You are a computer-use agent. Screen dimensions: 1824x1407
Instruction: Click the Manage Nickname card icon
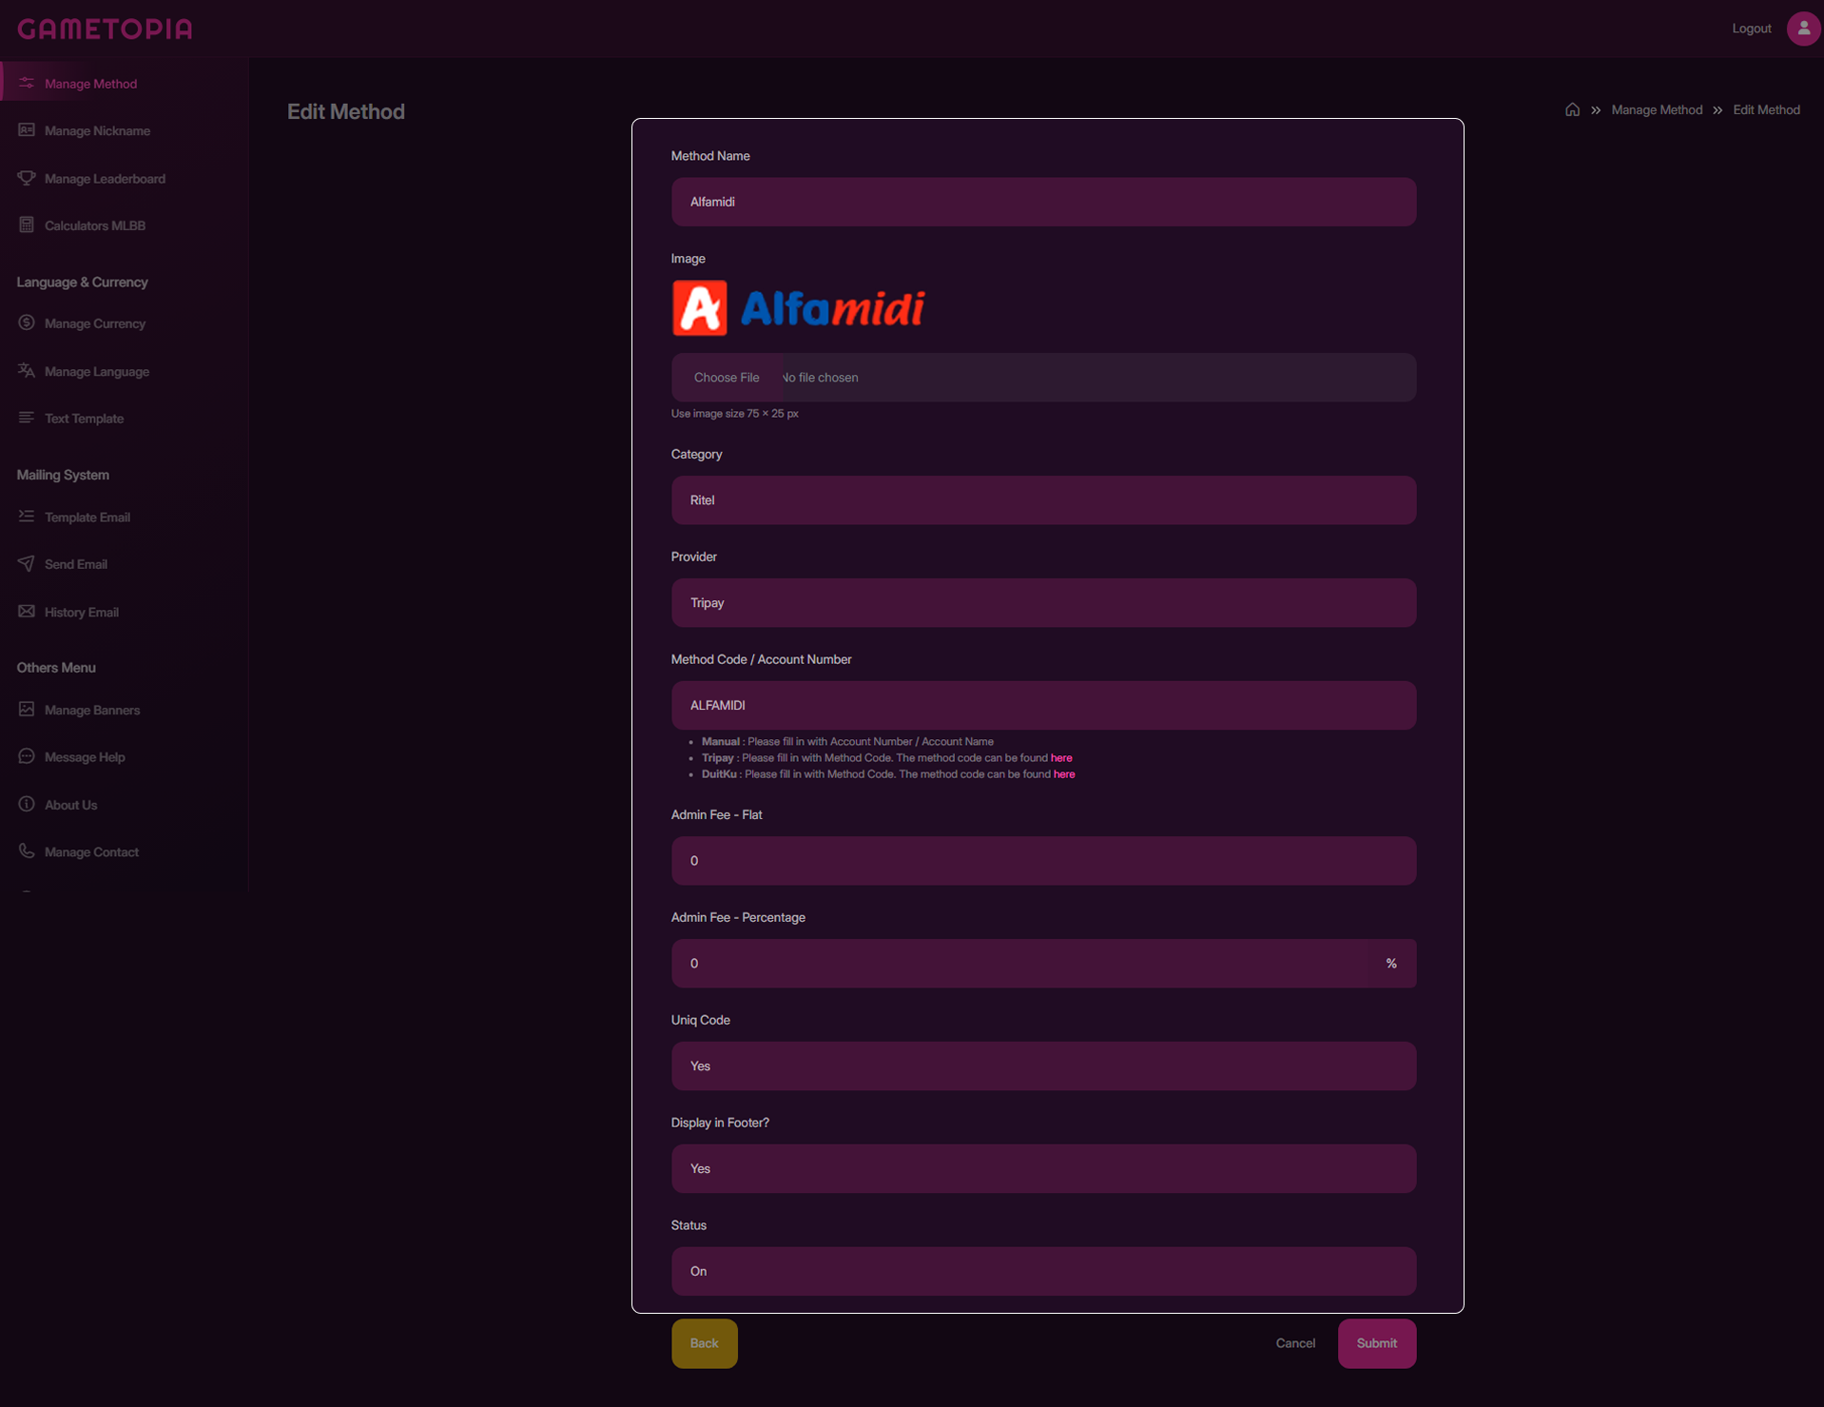pos(27,130)
